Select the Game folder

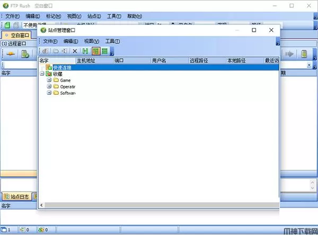(65, 80)
